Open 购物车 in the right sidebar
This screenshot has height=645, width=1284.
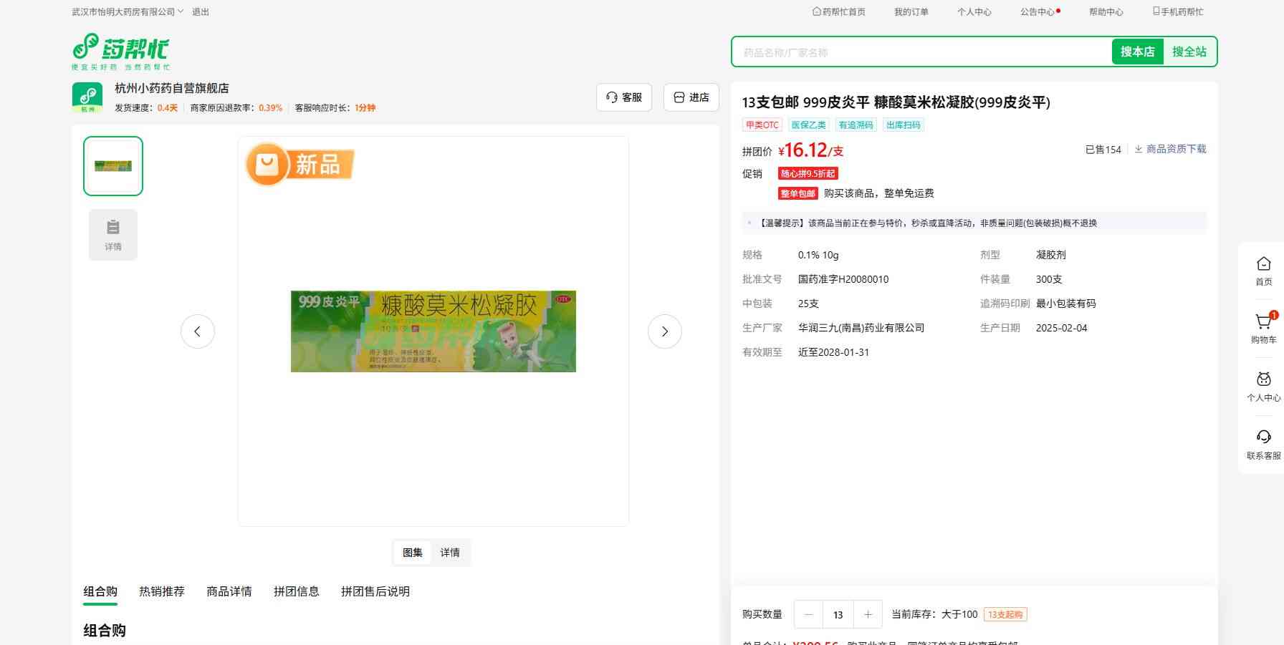click(1263, 329)
